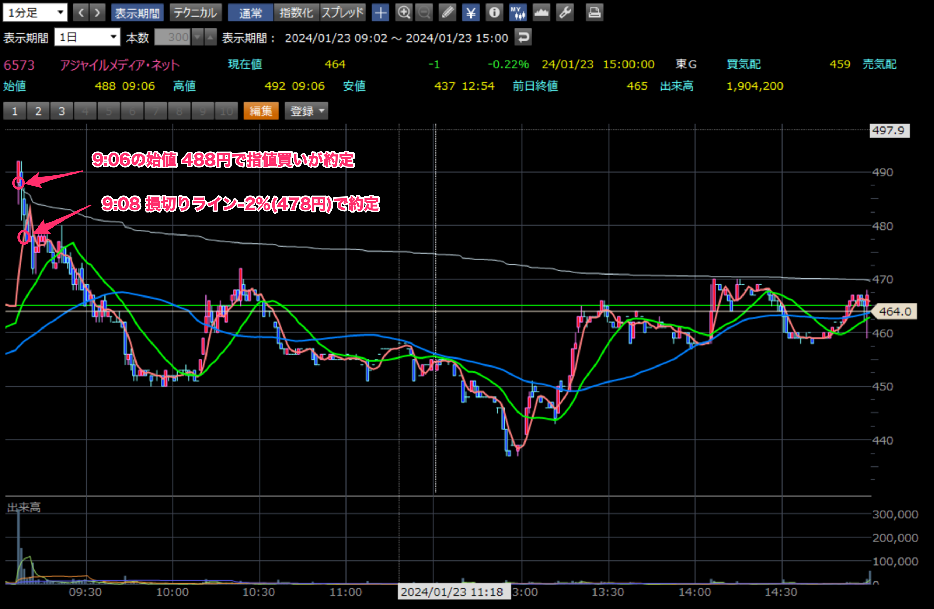Open the 1分足 timeframe dropdown
This screenshot has height=609, width=934.
pos(35,13)
